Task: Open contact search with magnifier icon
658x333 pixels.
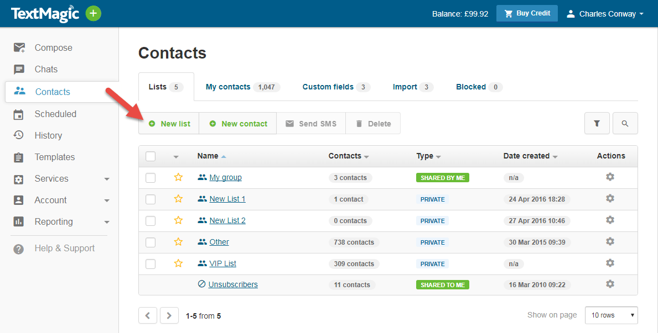Action: [625, 123]
